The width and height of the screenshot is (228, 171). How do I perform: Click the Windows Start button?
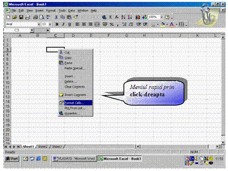tap(12, 159)
